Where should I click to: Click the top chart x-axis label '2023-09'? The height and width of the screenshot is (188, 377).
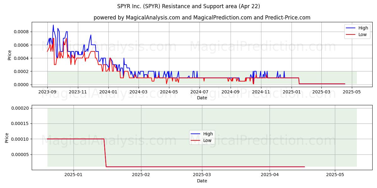pos(47,92)
